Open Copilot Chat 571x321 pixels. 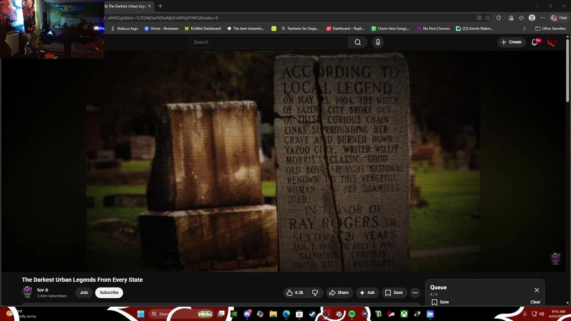click(559, 18)
